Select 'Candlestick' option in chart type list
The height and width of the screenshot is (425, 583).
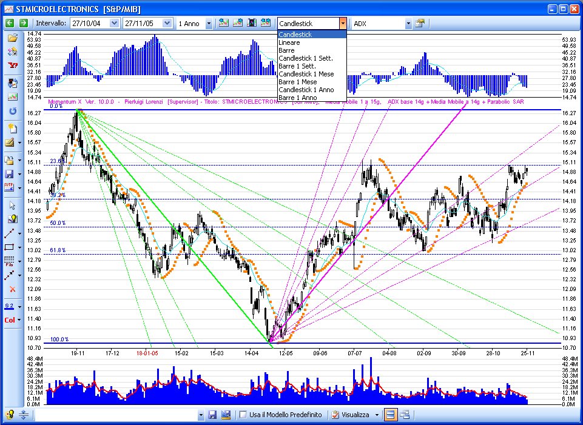[312, 35]
